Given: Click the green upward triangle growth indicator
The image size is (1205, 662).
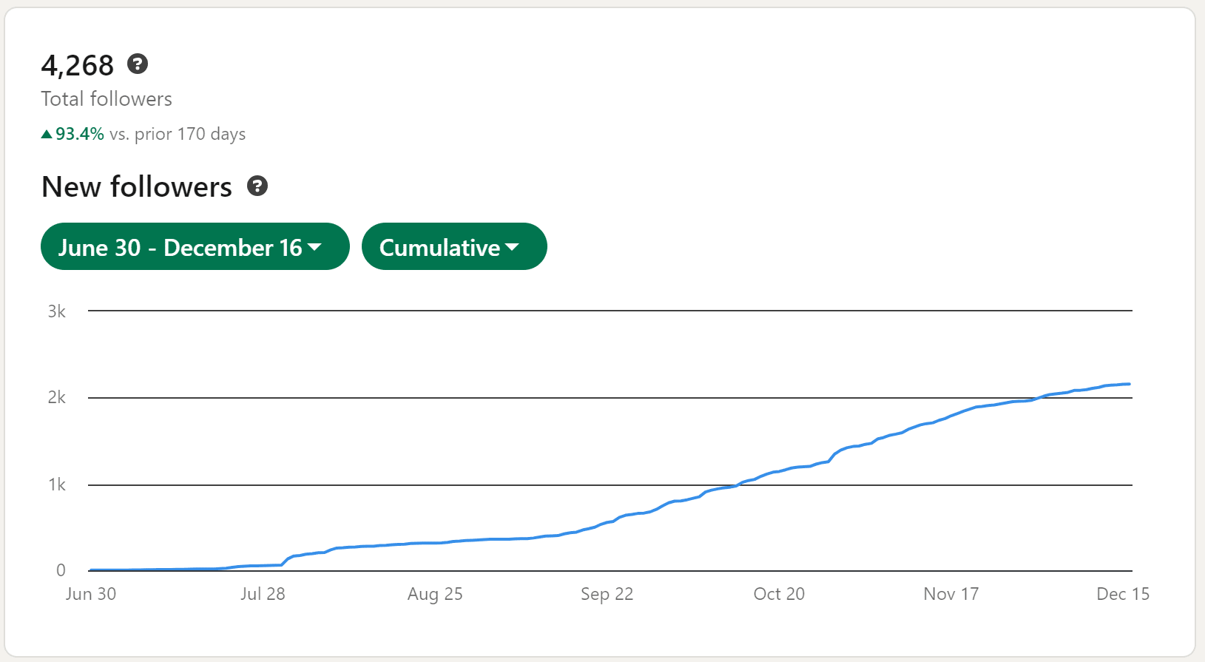Looking at the screenshot, I should [x=47, y=134].
